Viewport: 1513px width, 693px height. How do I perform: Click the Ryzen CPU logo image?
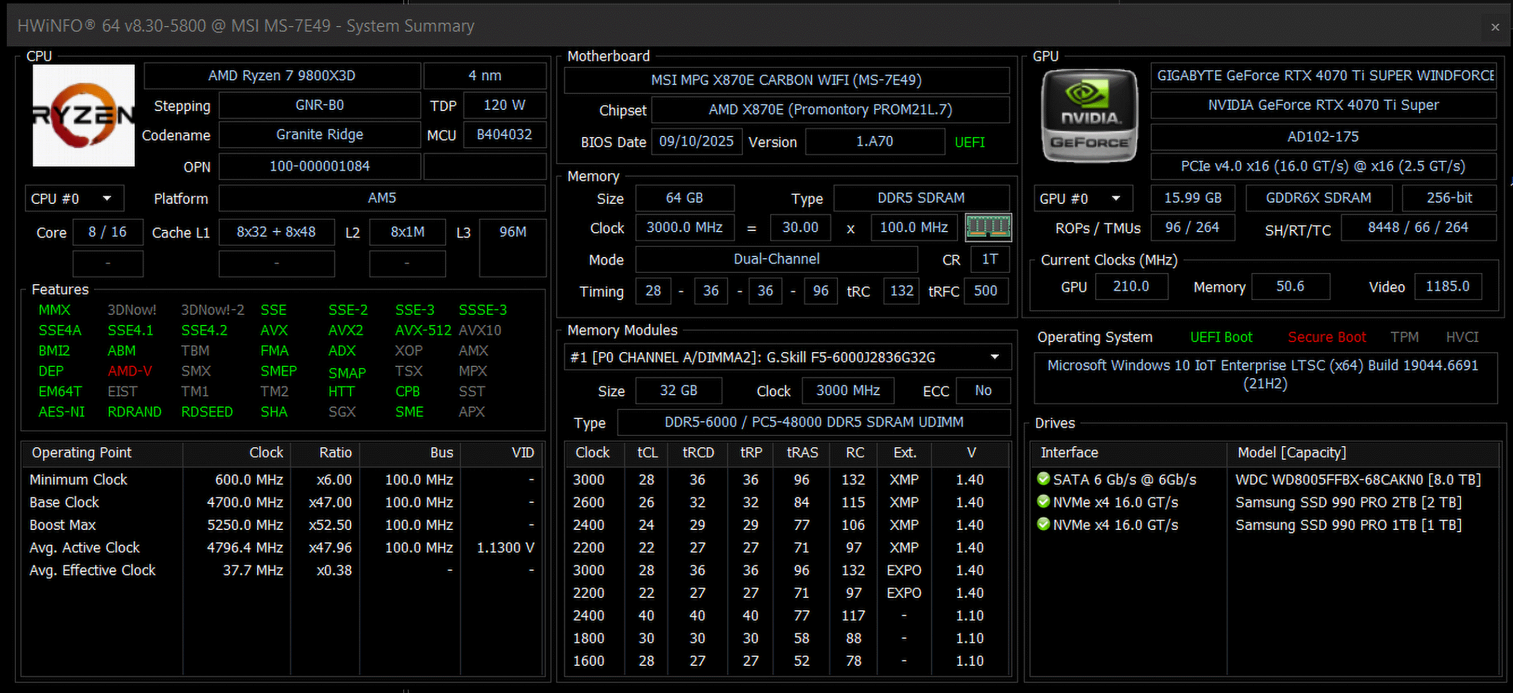(x=83, y=116)
